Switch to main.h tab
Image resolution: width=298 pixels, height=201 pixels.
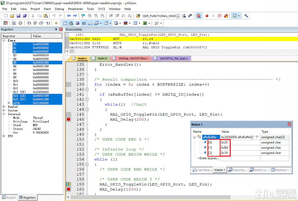(x=100, y=58)
